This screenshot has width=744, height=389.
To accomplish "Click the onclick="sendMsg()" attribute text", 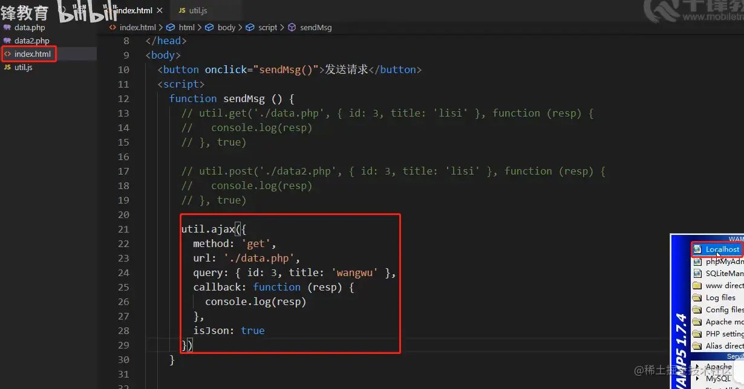I will (x=262, y=70).
